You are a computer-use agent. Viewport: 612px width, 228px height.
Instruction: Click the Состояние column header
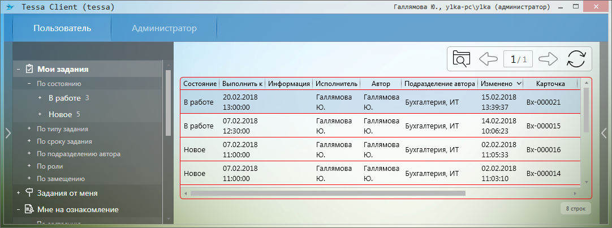pyautogui.click(x=200, y=84)
